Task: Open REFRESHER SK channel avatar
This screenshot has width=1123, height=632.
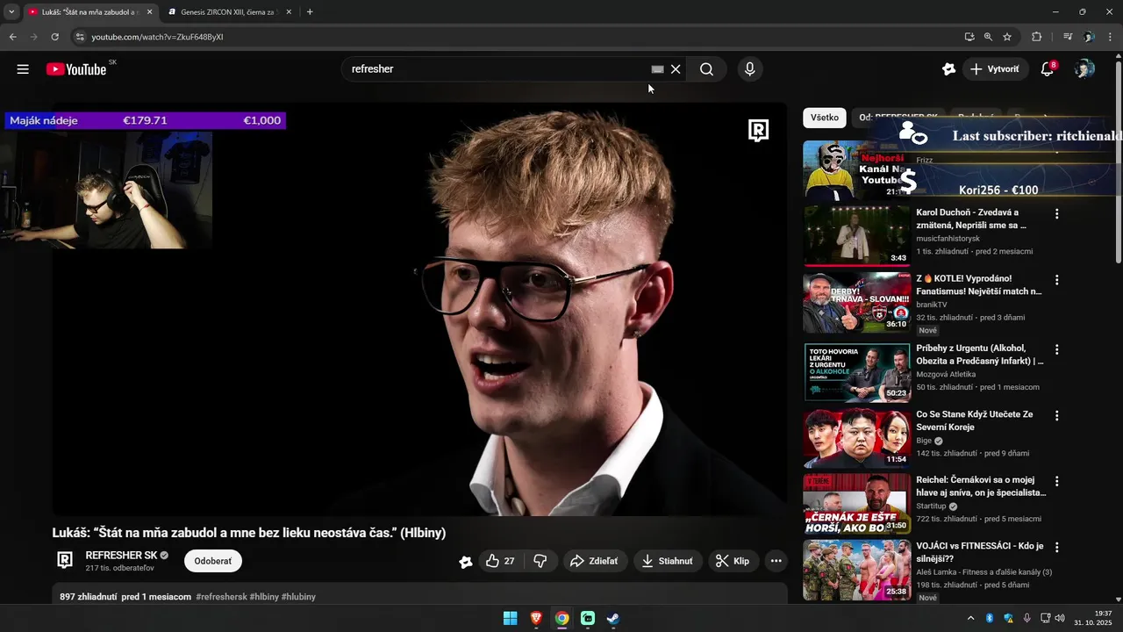Action: [65, 561]
